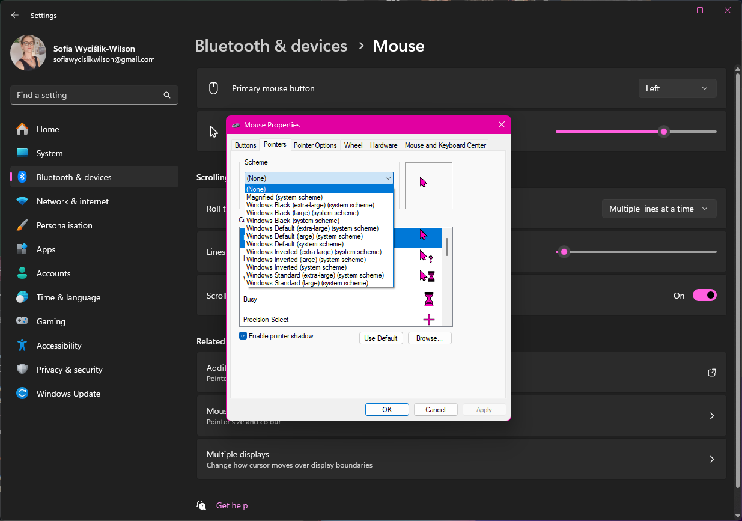Select the Pointers tab
The width and height of the screenshot is (742, 521).
275,144
